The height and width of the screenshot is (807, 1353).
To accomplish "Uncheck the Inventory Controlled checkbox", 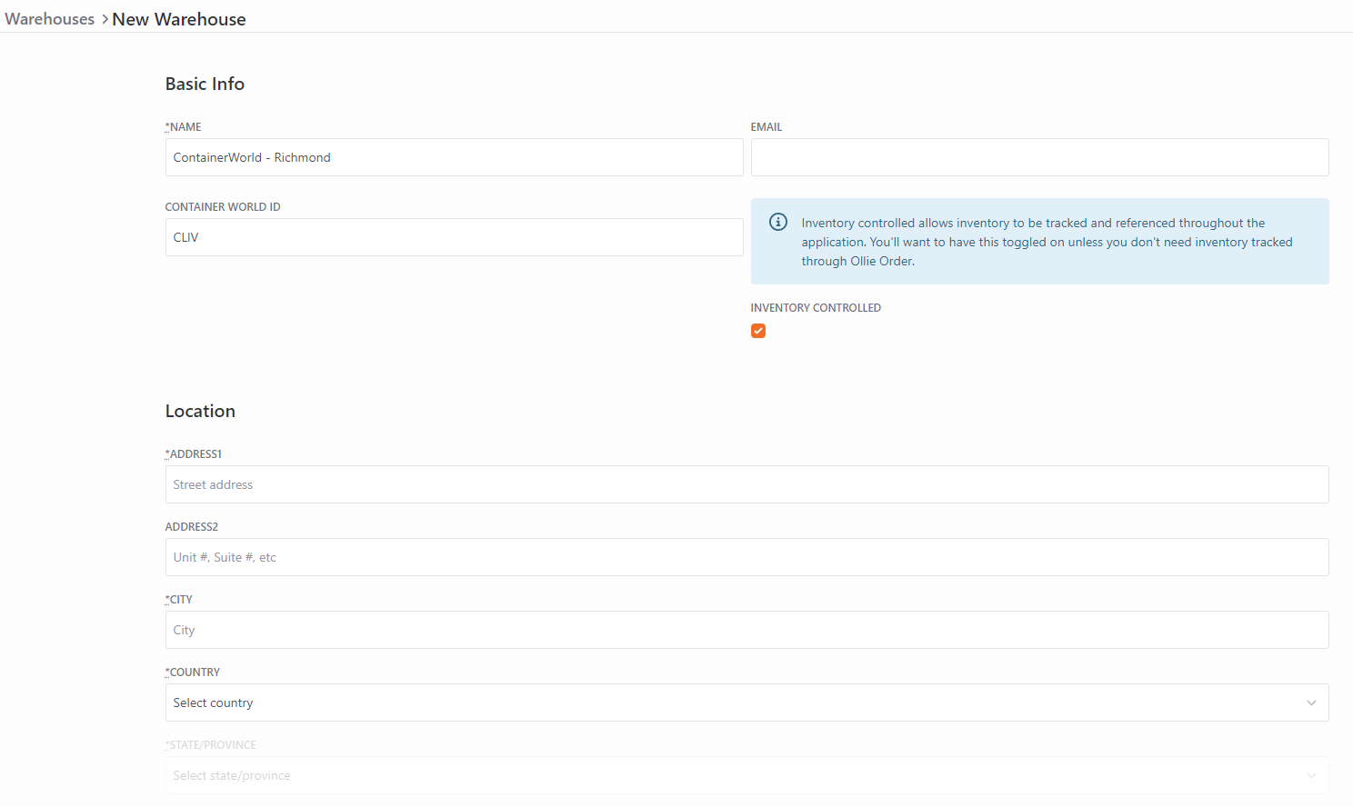I will click(x=758, y=331).
